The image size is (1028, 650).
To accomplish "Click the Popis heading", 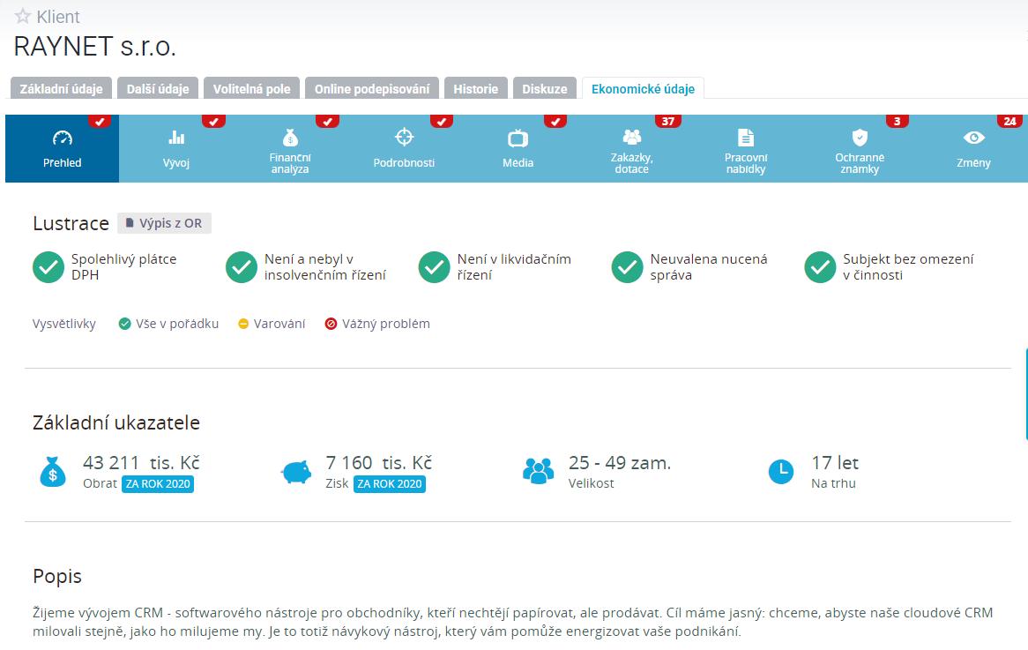I will (x=57, y=576).
